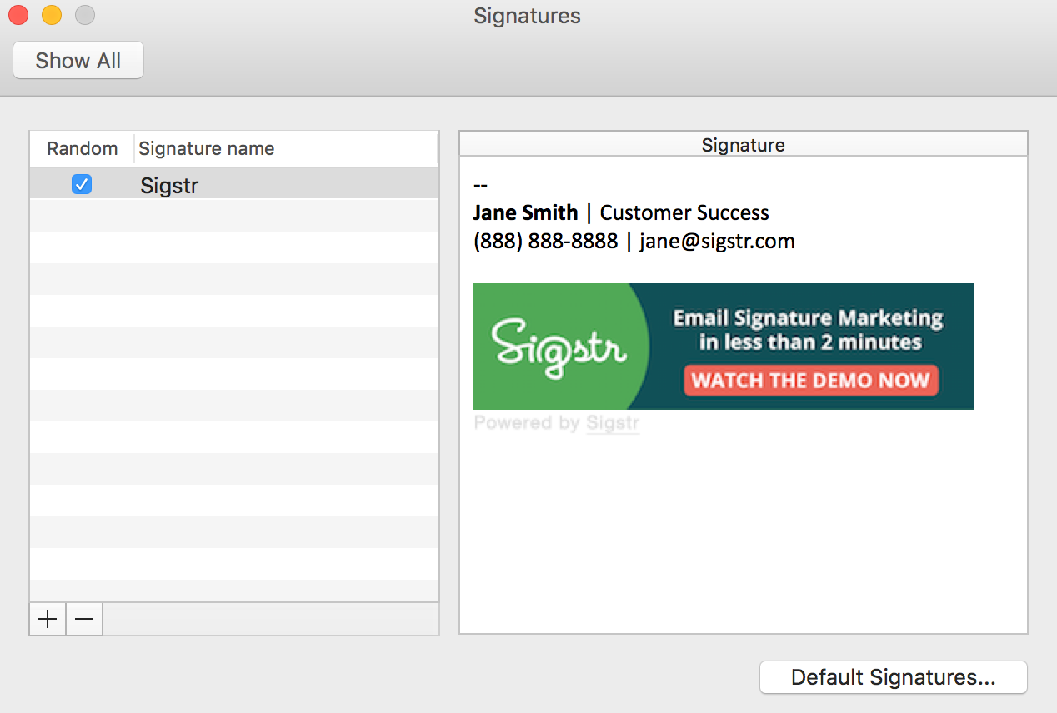Open Default Signatures dialog
The height and width of the screenshot is (713, 1057).
(894, 677)
